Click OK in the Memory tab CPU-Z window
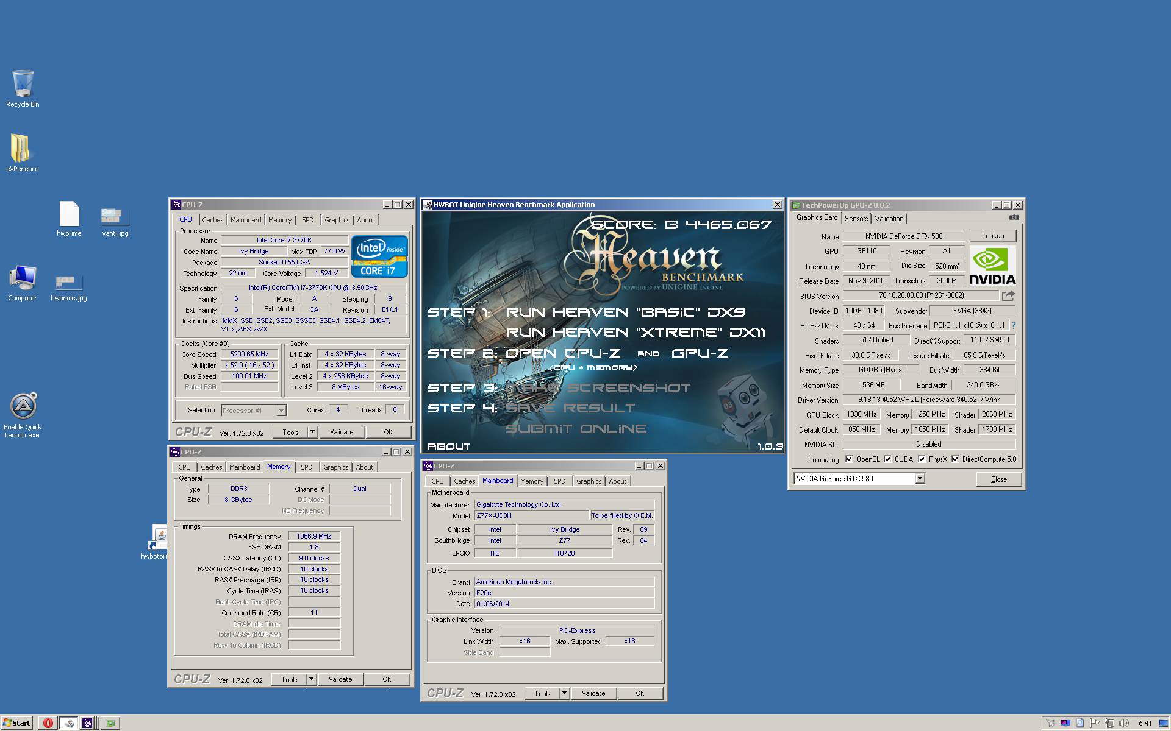Screen dimensions: 1171x731 [387, 679]
